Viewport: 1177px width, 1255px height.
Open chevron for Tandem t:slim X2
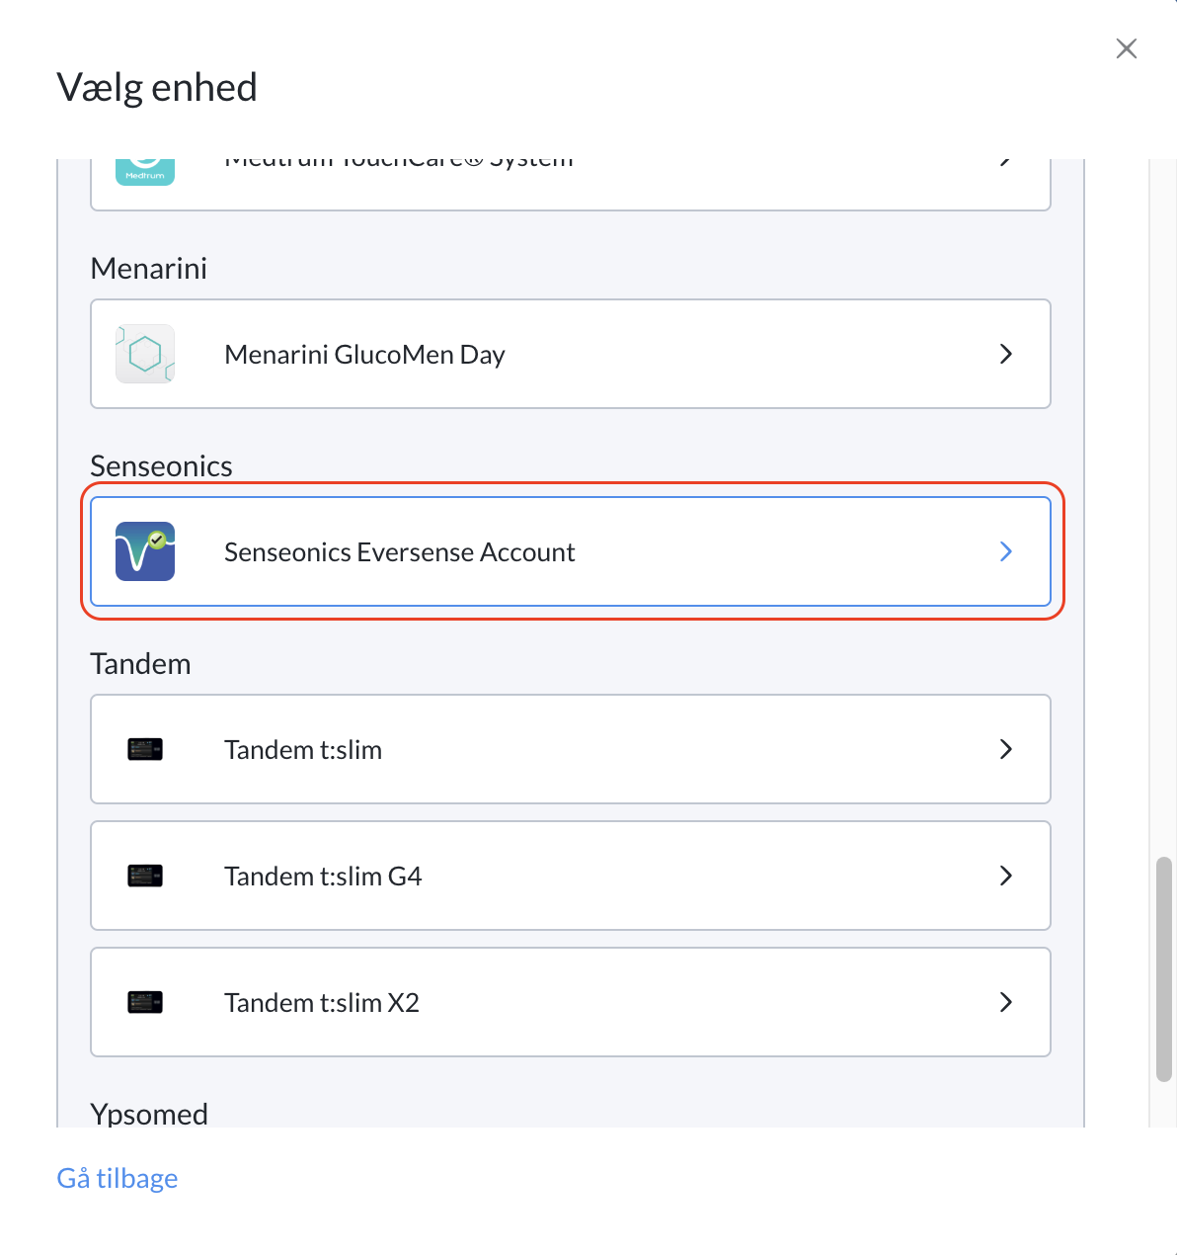[x=1006, y=1002]
